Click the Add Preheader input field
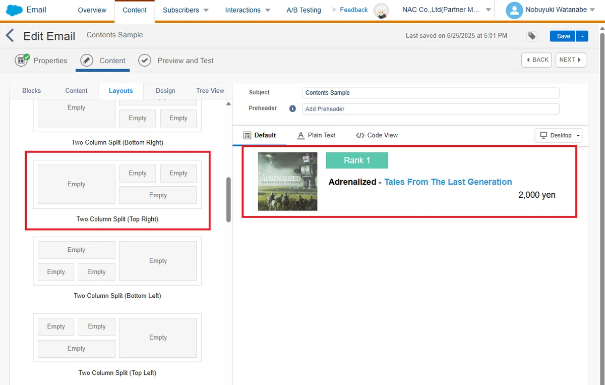 [431, 109]
